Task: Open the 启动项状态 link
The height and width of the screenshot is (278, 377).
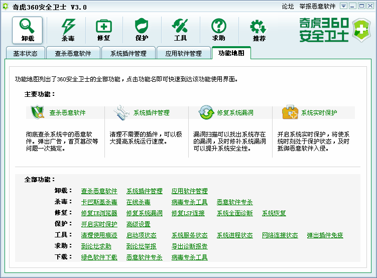Action: tap(142, 235)
